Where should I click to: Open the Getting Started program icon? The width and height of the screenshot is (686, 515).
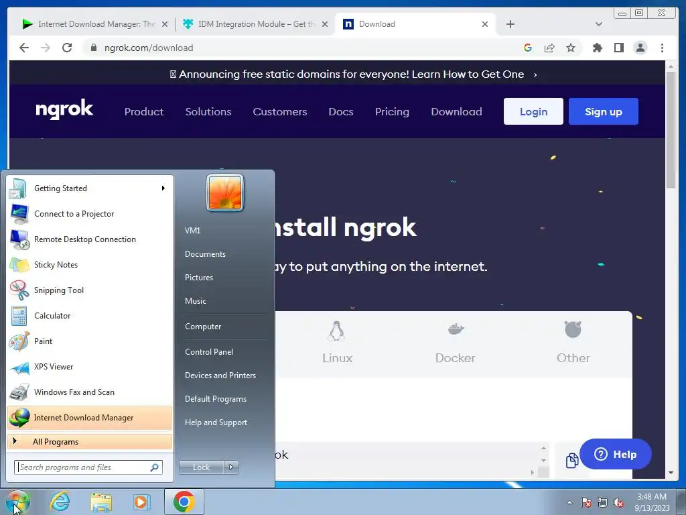click(18, 188)
